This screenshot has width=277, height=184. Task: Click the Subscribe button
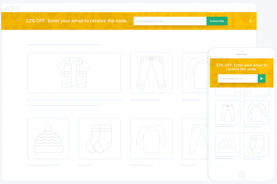coord(217,21)
